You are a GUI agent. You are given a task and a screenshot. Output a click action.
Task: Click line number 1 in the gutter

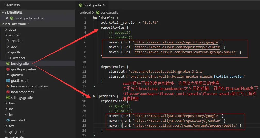click(85, 18)
